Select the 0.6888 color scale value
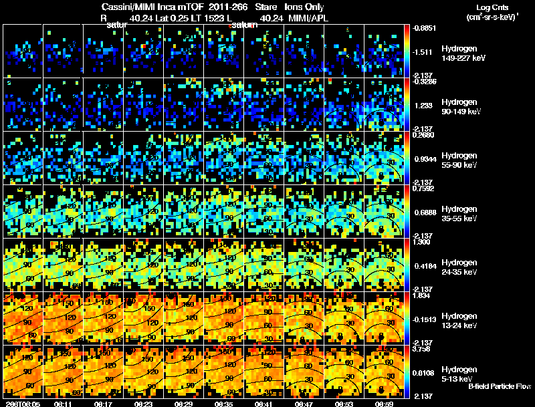This screenshot has width=535, height=407. pyautogui.click(x=425, y=213)
